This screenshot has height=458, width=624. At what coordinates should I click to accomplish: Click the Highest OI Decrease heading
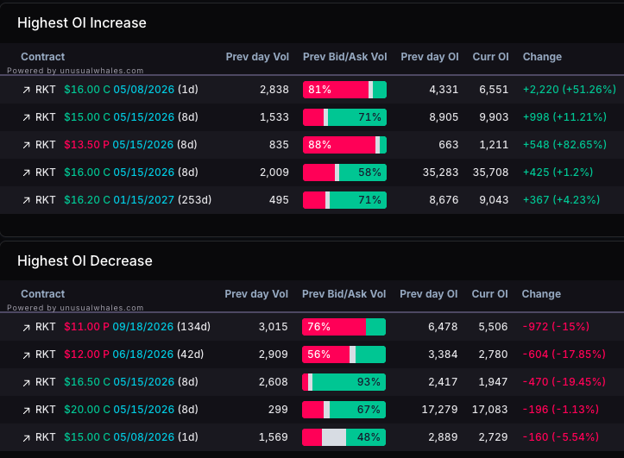point(85,261)
